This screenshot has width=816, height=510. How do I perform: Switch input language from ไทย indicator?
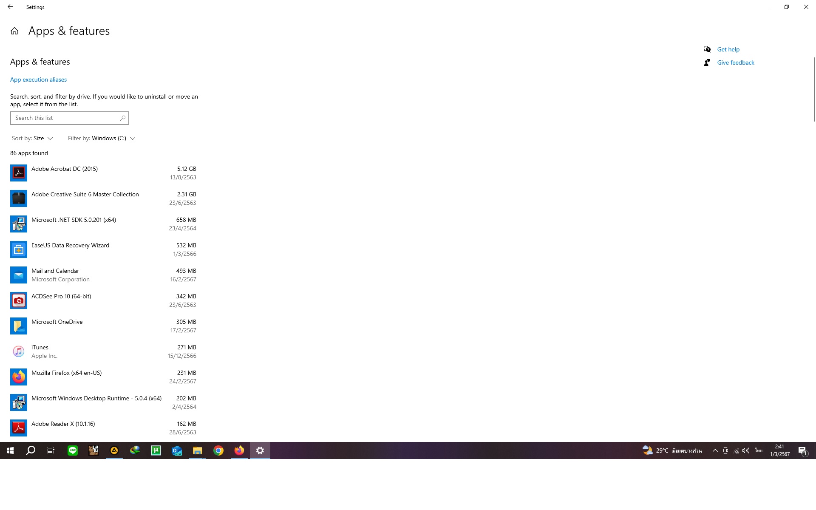coord(759,450)
